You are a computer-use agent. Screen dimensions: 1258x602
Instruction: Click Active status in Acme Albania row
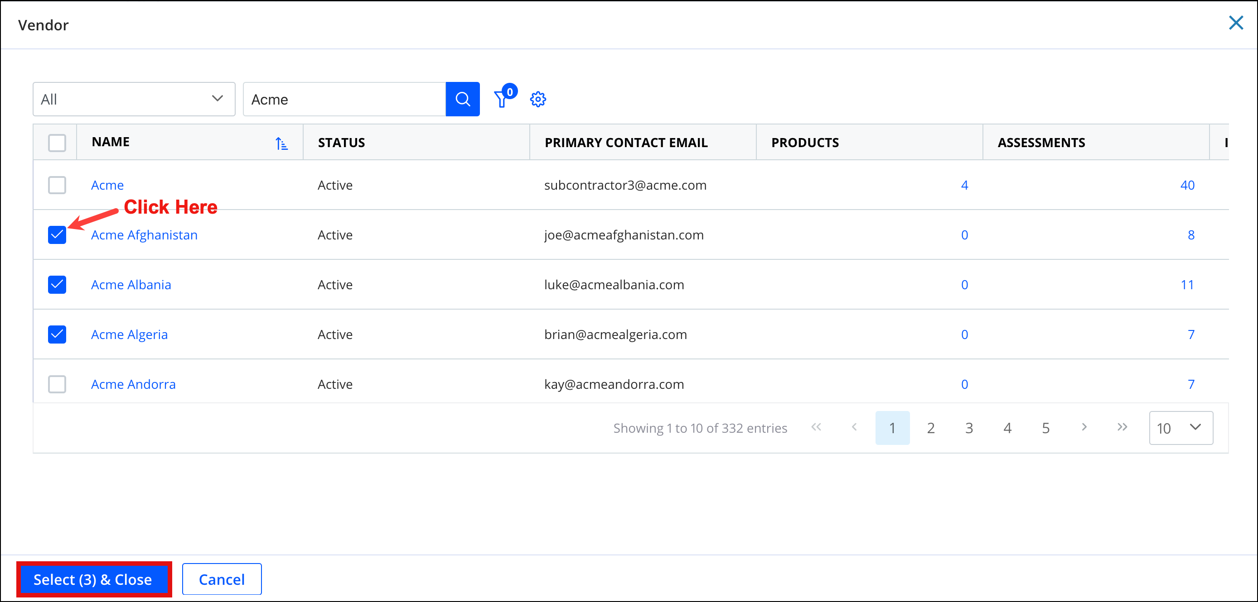point(335,284)
